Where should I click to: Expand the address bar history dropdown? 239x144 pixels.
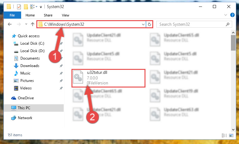click(143, 24)
